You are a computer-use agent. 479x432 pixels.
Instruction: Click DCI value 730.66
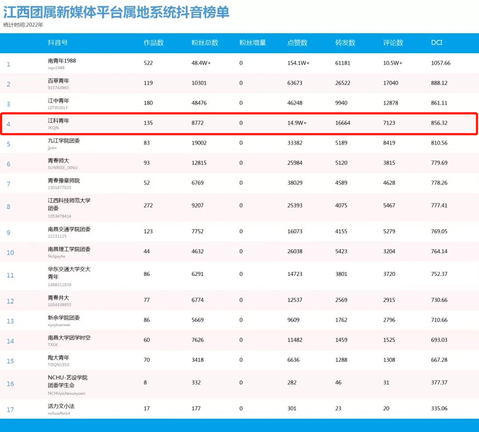(439, 300)
